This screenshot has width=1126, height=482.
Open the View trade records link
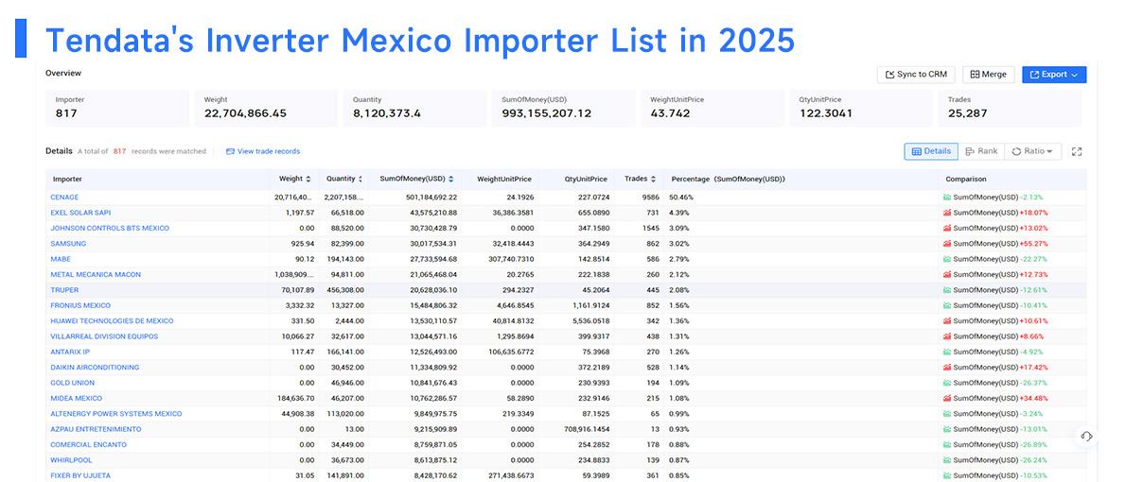[x=263, y=151]
